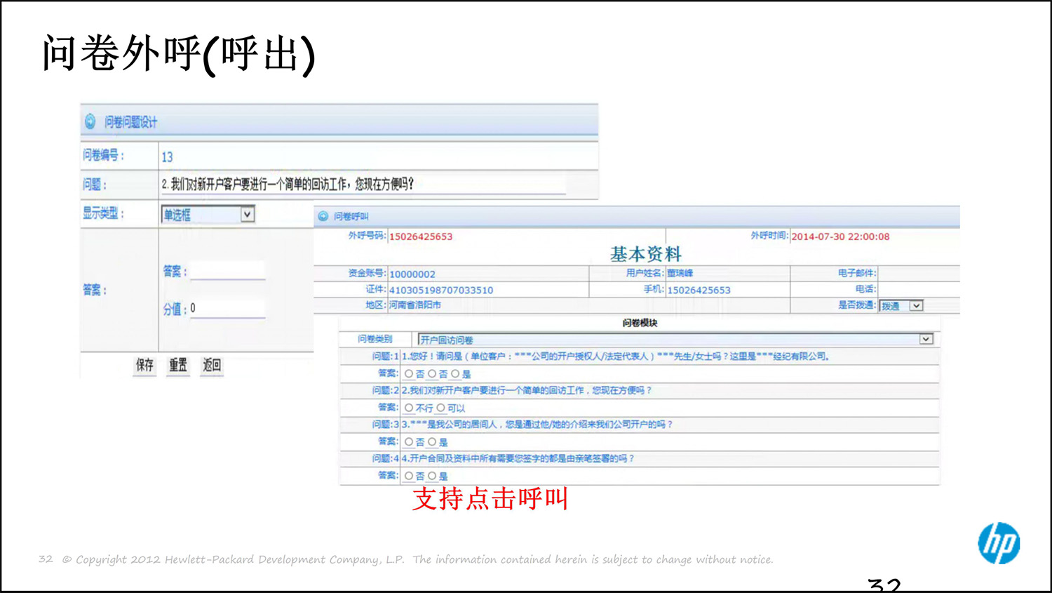
Task: Click the 返回 button
Action: pos(210,364)
